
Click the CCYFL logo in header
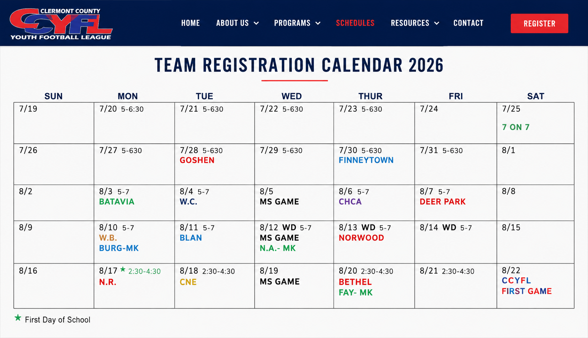(61, 24)
